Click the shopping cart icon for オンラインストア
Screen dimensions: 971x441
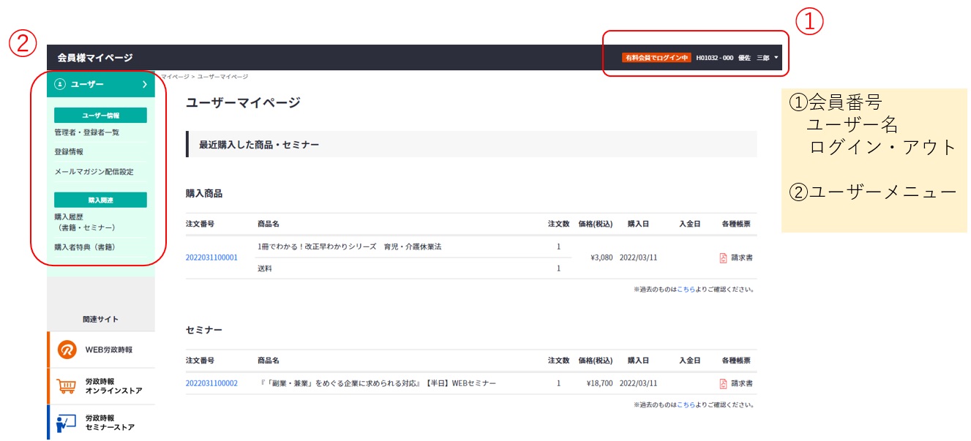pyautogui.click(x=67, y=386)
